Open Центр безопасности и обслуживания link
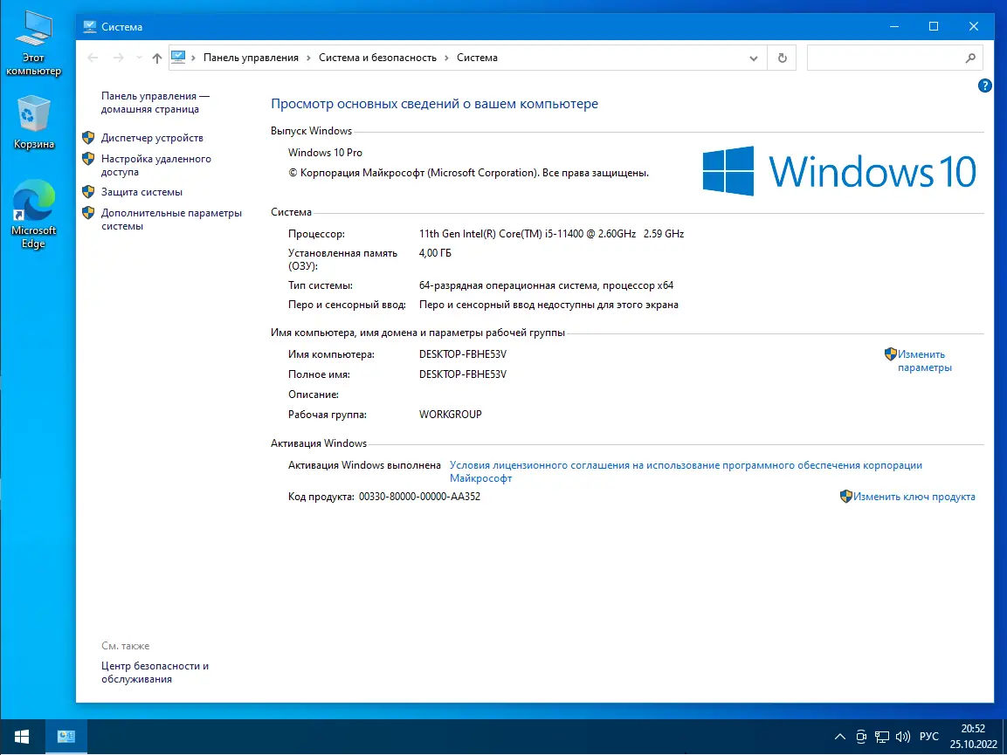The height and width of the screenshot is (755, 1007). [155, 672]
